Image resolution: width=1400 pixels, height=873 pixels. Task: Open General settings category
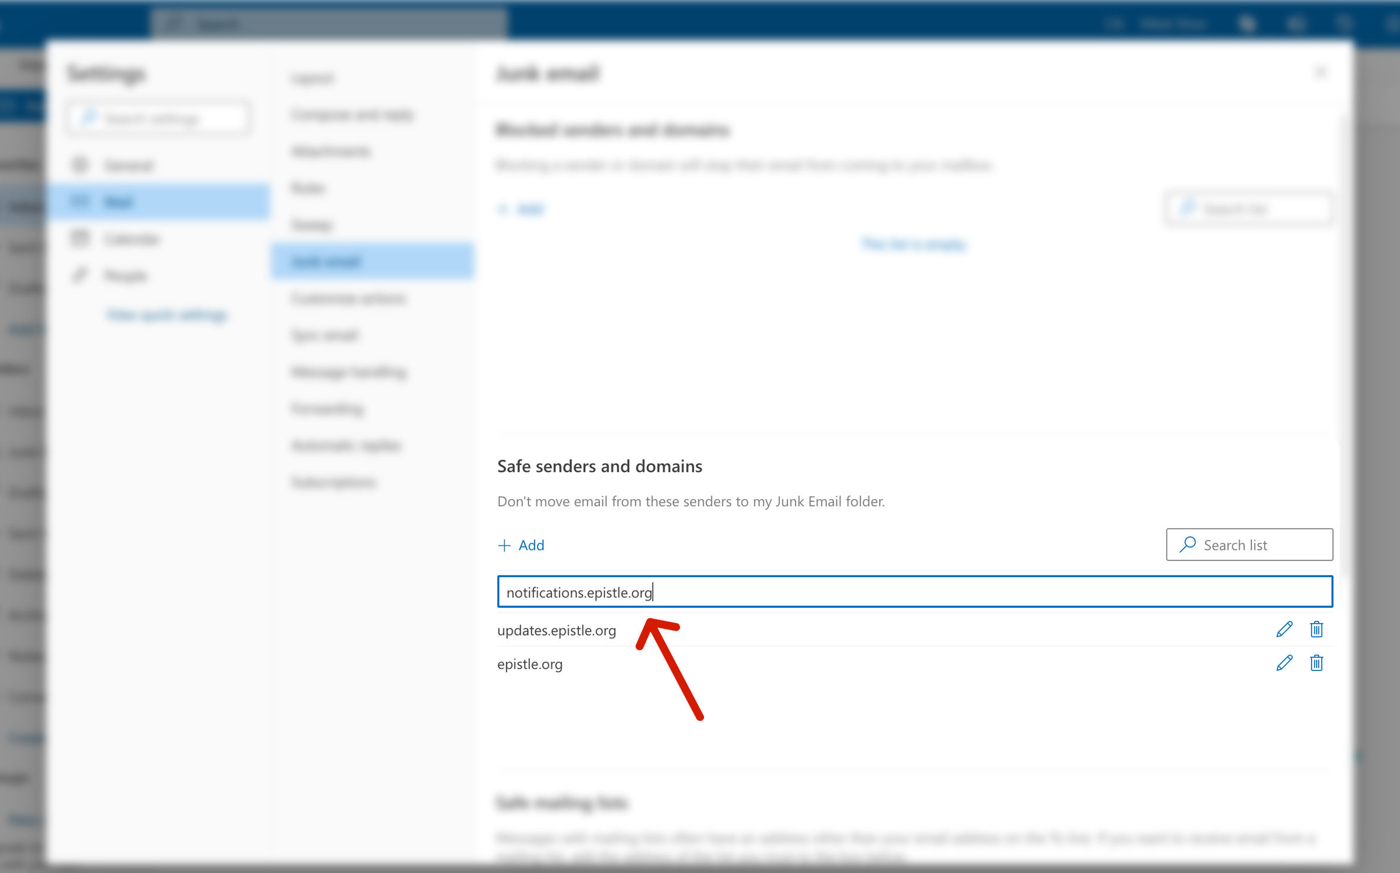click(129, 165)
